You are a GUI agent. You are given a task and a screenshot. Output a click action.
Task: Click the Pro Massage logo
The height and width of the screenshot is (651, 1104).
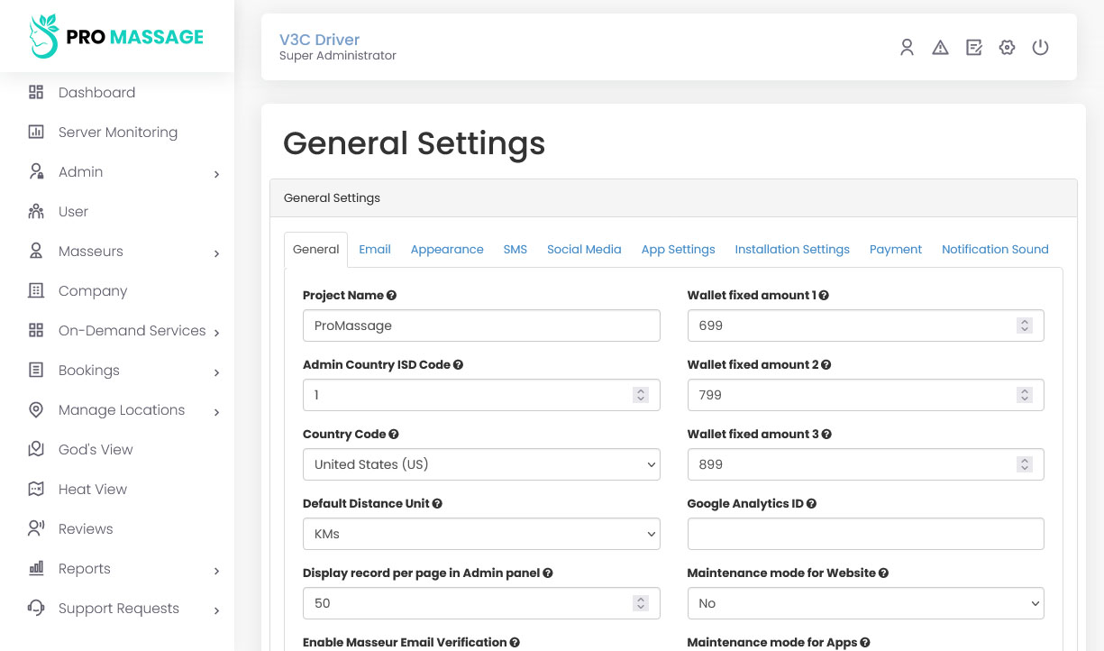[116, 37]
